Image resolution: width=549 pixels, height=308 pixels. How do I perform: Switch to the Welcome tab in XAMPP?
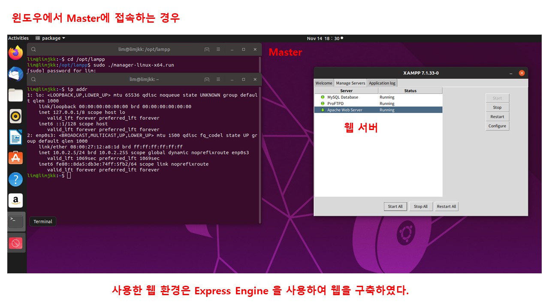[x=324, y=83]
